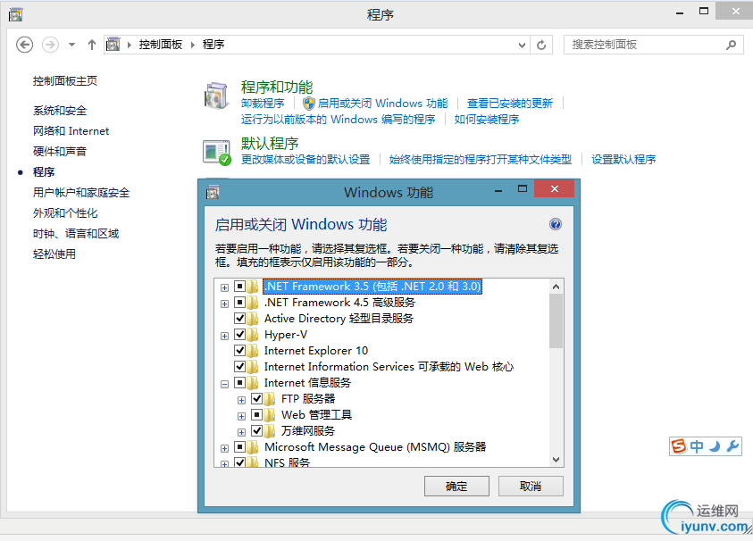Click folder icon of Hyper-V feature

pyautogui.click(x=253, y=335)
